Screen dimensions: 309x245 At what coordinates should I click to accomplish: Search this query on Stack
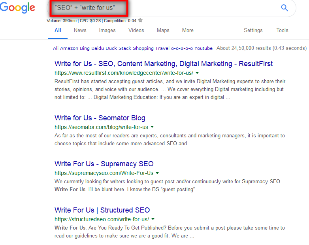point(125,48)
